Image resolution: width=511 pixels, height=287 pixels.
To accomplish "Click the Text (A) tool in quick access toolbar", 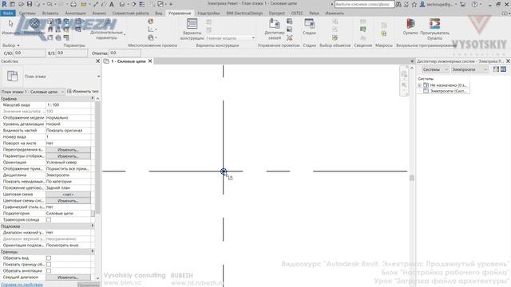I will 112,4.
